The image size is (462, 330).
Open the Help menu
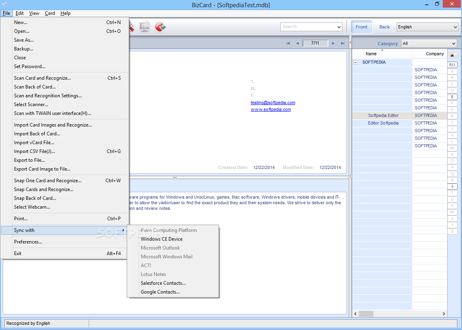click(65, 13)
